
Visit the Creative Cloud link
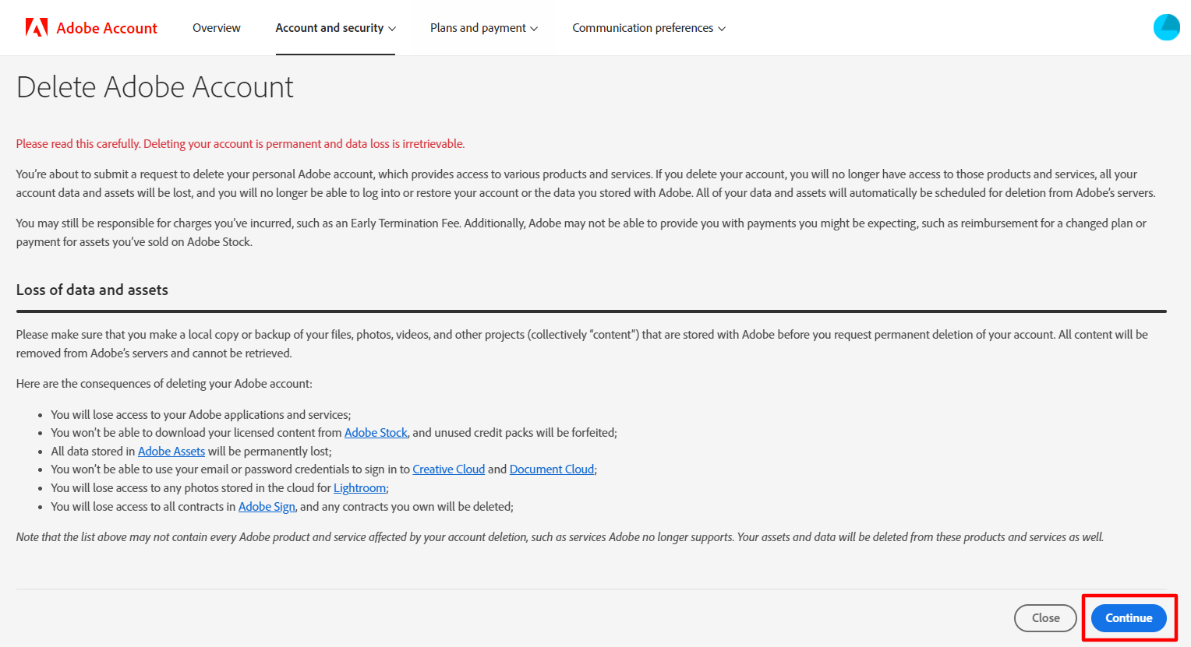[448, 469]
